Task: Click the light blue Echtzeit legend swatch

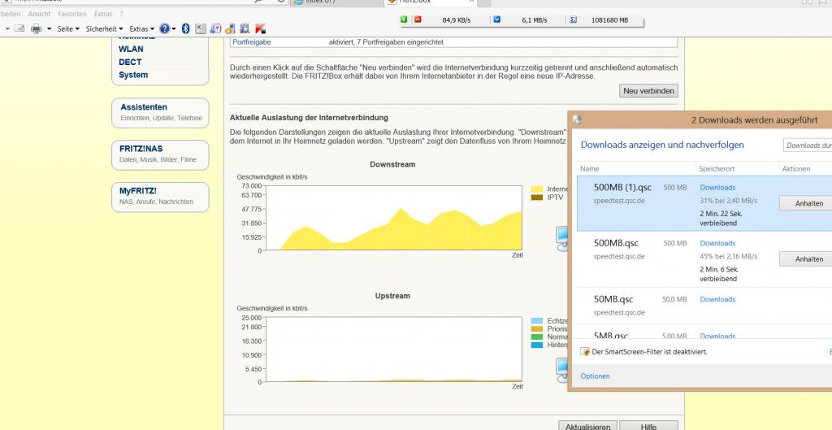Action: click(537, 320)
